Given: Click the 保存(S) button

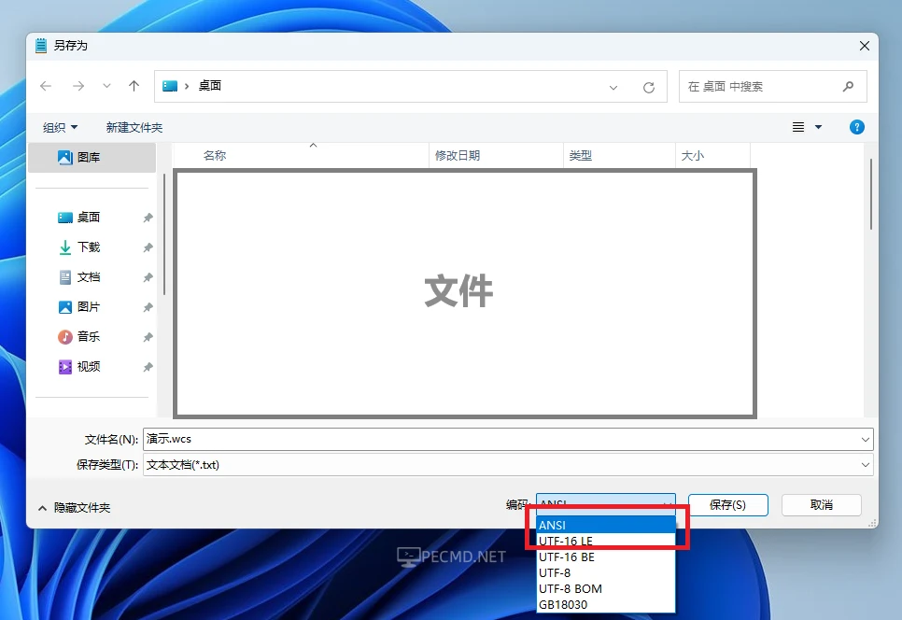Looking at the screenshot, I should pyautogui.click(x=727, y=505).
